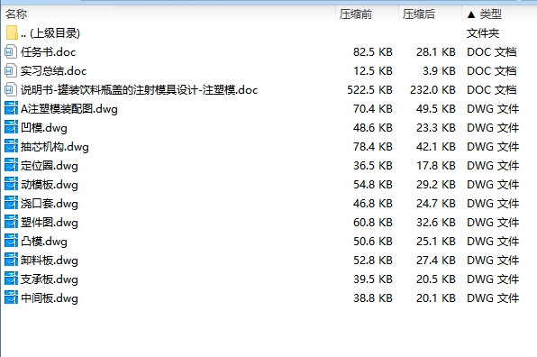537x357 pixels.
Task: Click the 12.5 KB size cell
Action: [x=373, y=71]
